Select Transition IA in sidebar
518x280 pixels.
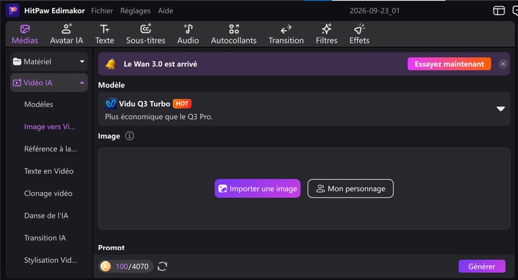tap(45, 238)
